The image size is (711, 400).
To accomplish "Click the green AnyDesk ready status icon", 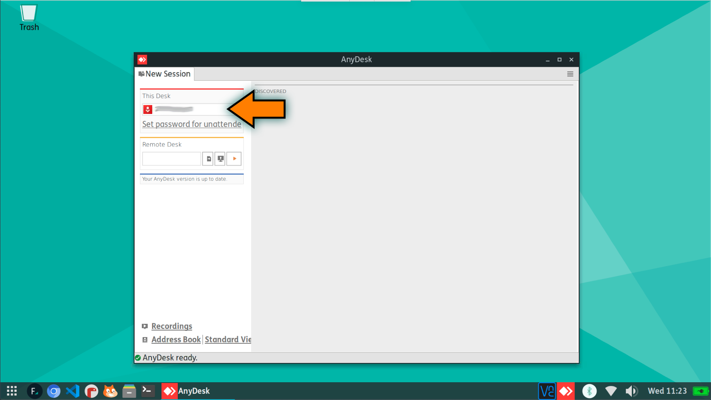I will (x=138, y=358).
